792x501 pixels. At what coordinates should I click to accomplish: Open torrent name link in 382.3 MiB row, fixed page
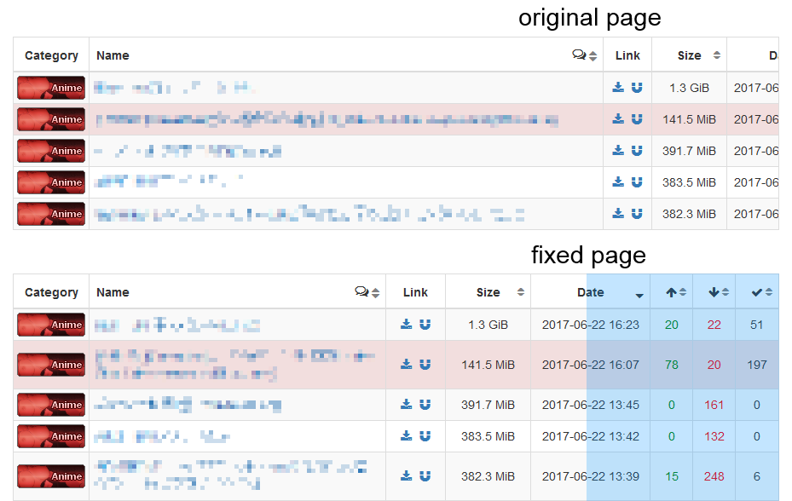click(230, 475)
